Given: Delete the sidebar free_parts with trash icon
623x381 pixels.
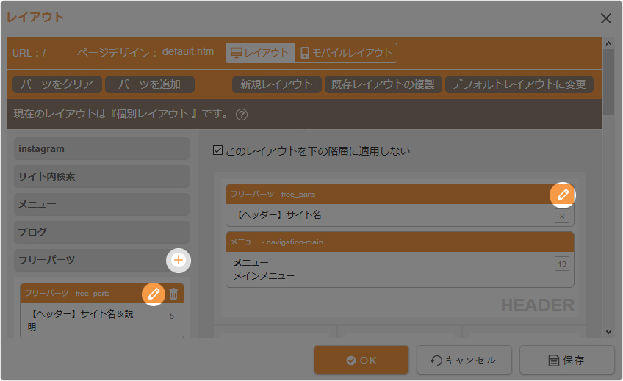Looking at the screenshot, I should click(x=173, y=294).
